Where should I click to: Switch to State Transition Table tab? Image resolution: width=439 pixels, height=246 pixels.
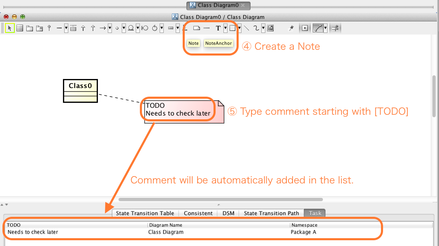coord(145,213)
